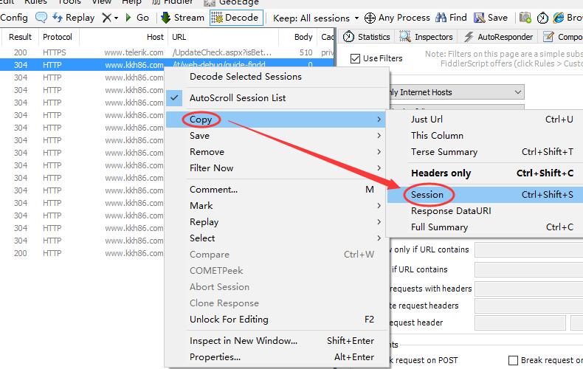Click the Any Process target icon

coord(370,18)
